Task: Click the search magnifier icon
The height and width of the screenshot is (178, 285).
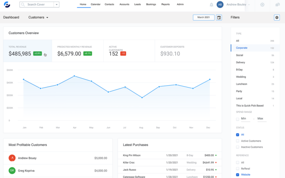Action: point(23,4)
